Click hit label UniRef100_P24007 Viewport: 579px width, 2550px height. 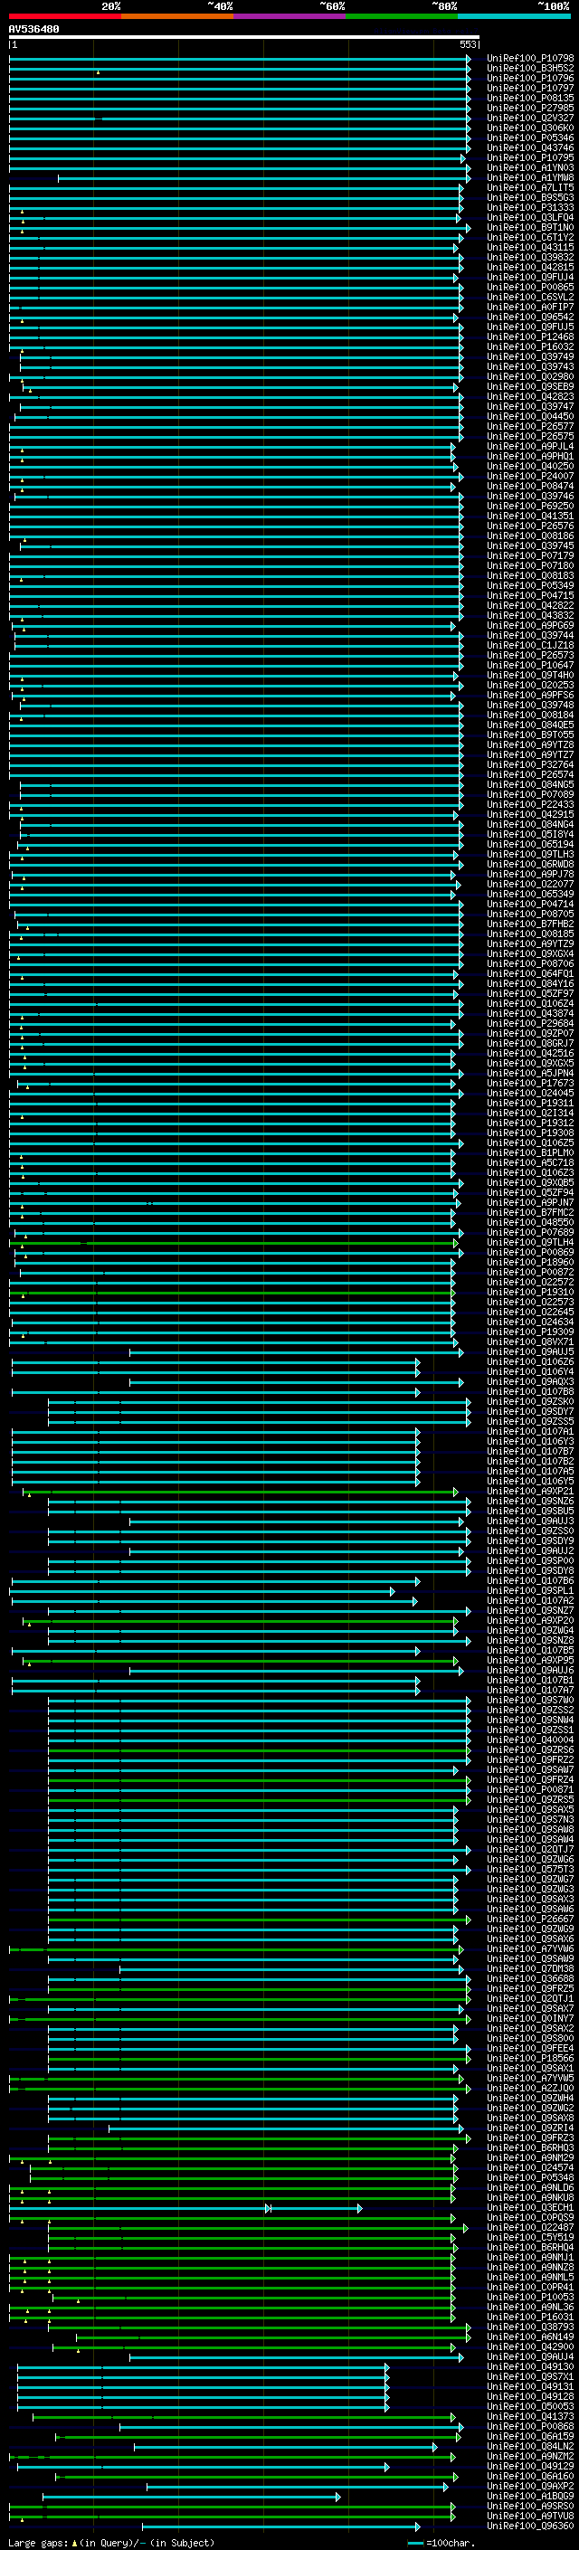coord(530,476)
